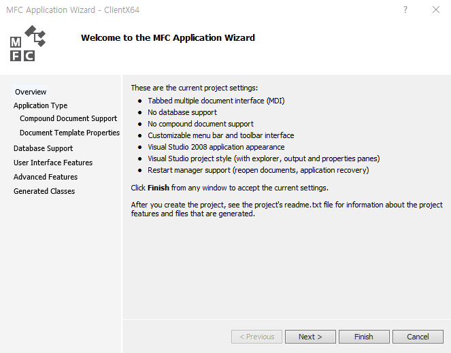Screen dimensions: 451x353
Task: Click 'Customizable menu bar and toolbar interface'
Action: click(221, 135)
